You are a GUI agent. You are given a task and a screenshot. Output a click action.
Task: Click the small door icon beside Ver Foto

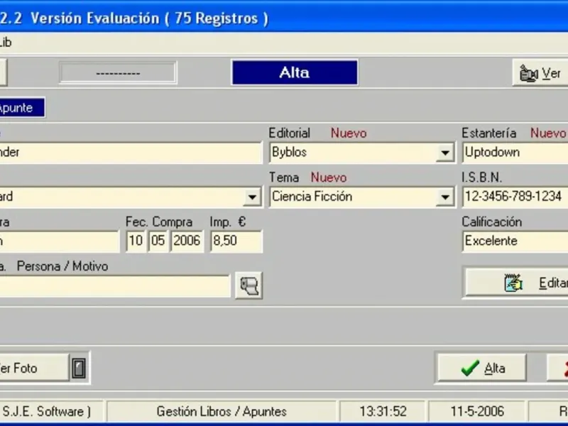point(79,368)
